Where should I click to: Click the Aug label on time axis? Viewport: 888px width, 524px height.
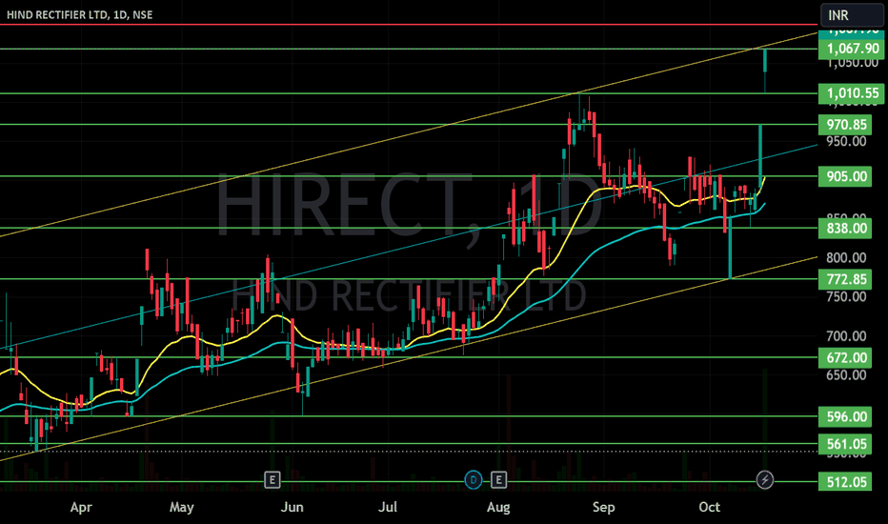(x=498, y=508)
